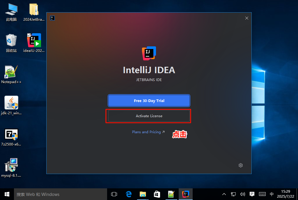Viewport: 298px width, 200px height.
Task: Open the volume control tray icon
Action: click(242, 194)
